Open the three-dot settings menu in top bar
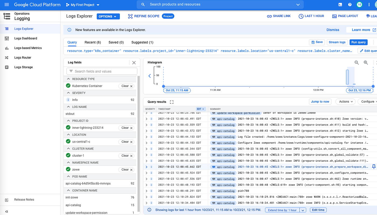The width and height of the screenshot is (377, 215). (x=369, y=5)
